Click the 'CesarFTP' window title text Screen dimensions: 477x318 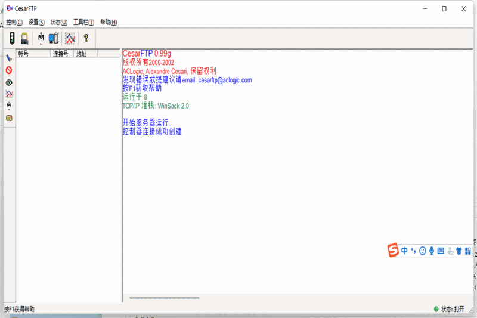[x=26, y=8]
